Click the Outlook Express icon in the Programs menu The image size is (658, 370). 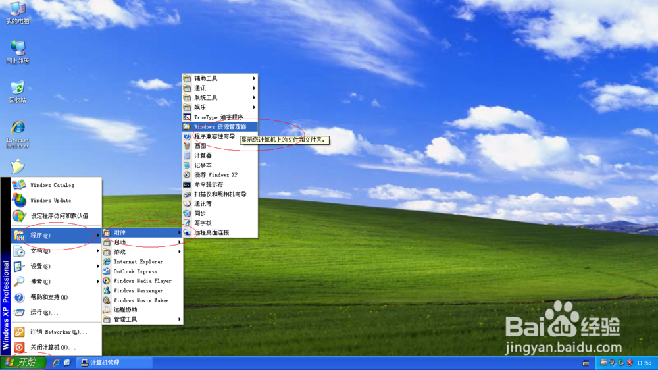pos(107,271)
